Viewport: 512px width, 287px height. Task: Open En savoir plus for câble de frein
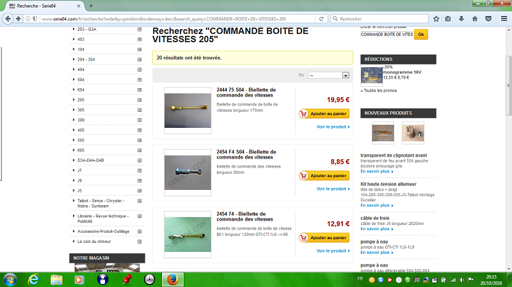[x=376, y=229]
